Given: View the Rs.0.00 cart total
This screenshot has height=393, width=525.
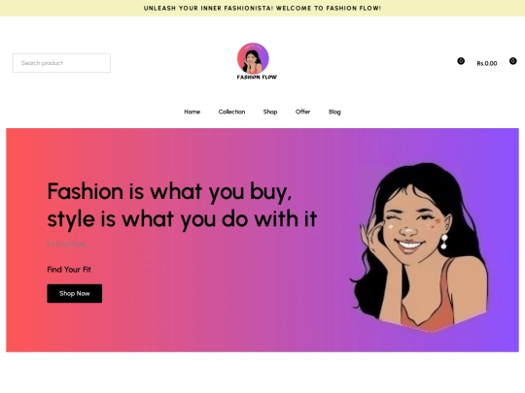Looking at the screenshot, I should pyautogui.click(x=487, y=63).
